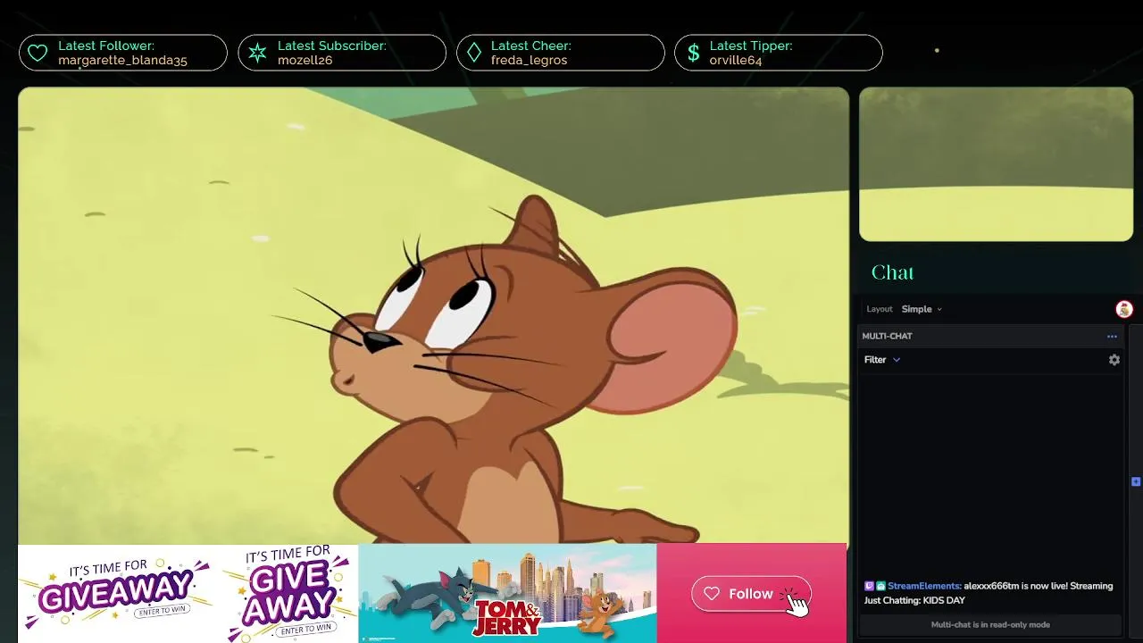The width and height of the screenshot is (1143, 643).
Task: Click subscriber name mozell26
Action: 305,61
